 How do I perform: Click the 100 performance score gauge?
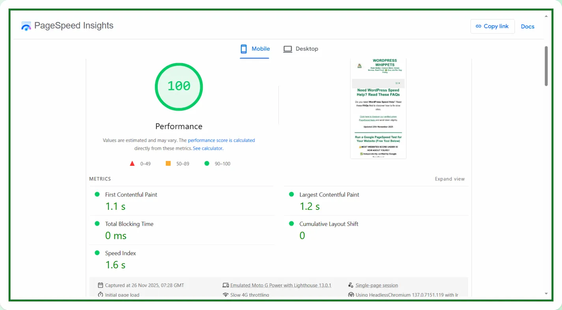179,86
